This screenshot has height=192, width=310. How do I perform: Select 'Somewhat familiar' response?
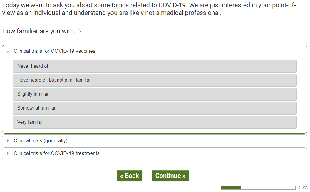point(155,108)
